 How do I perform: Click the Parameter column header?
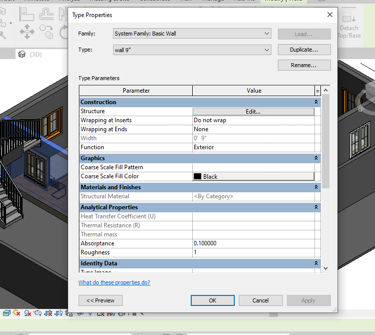136,91
